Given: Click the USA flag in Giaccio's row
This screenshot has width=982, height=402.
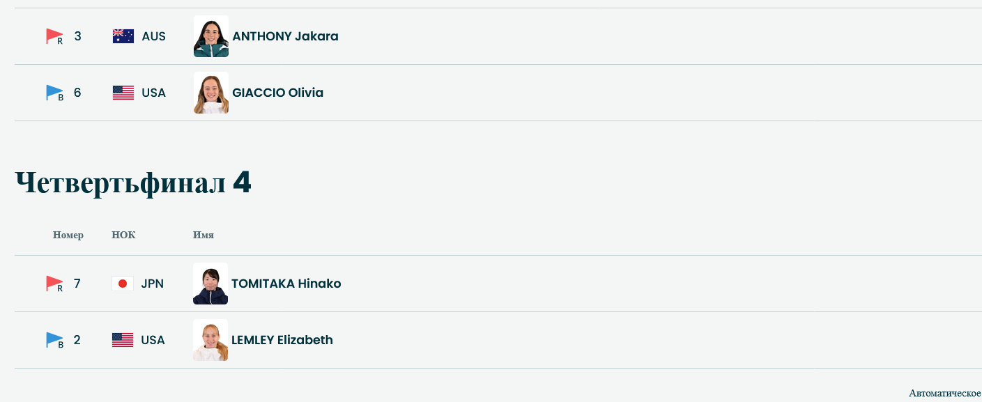Looking at the screenshot, I should tap(123, 93).
